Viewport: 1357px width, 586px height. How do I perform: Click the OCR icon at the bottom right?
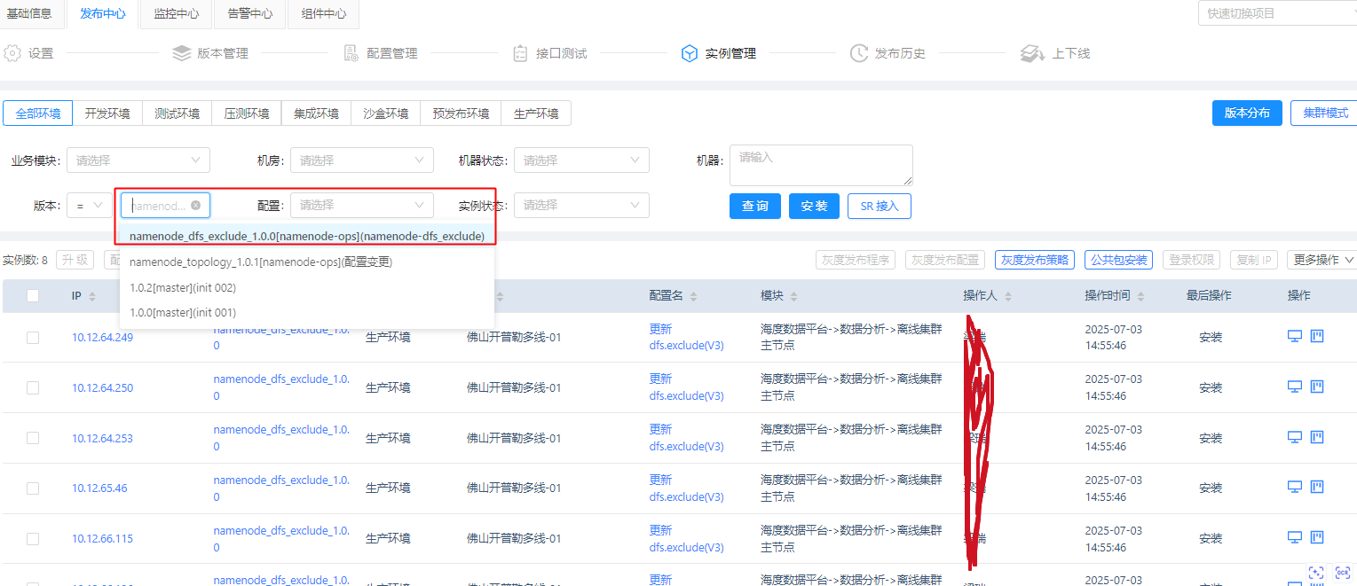tap(1342, 573)
